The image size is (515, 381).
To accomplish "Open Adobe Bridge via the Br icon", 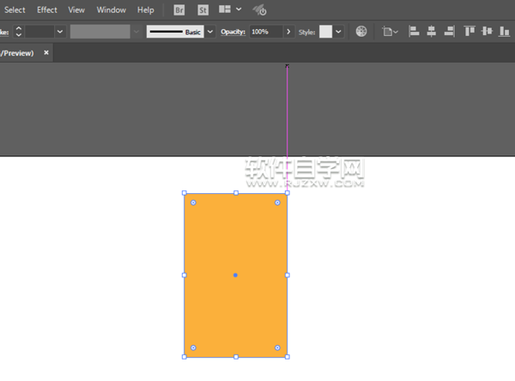I will tap(179, 10).
